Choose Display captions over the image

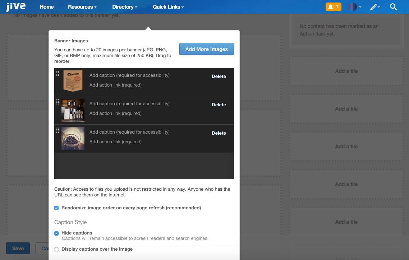point(56,249)
